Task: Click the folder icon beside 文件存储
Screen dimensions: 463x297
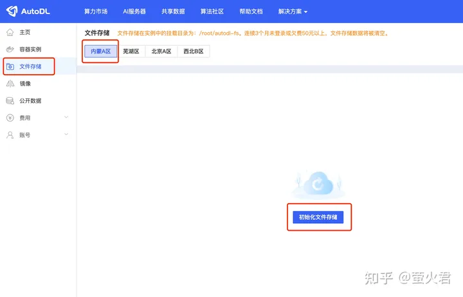Action: pos(10,66)
